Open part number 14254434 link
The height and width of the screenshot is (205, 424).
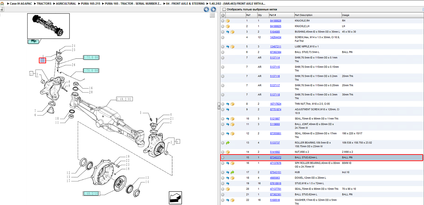point(276,37)
